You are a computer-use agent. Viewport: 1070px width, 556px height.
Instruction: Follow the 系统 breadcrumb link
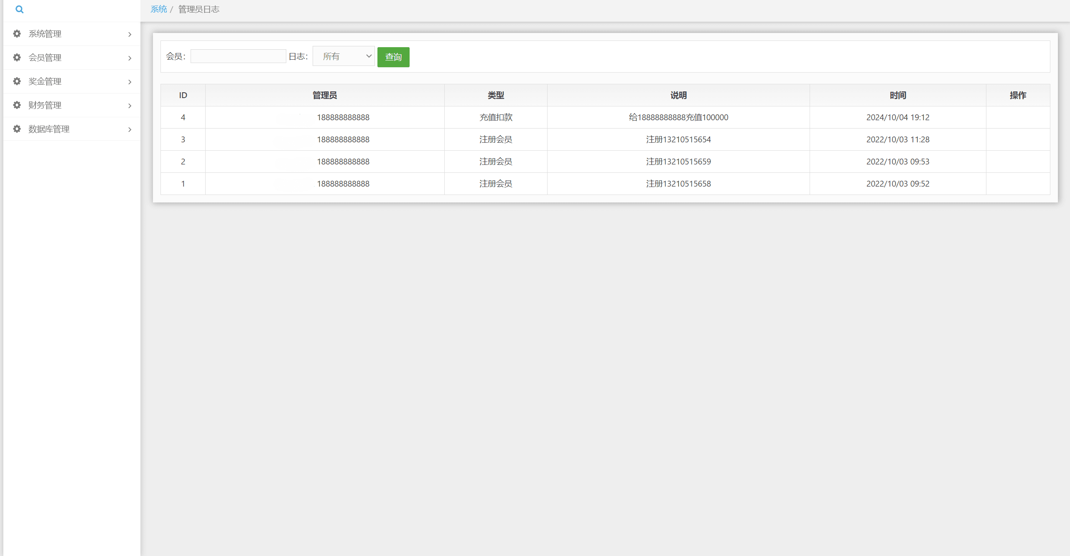tap(158, 9)
